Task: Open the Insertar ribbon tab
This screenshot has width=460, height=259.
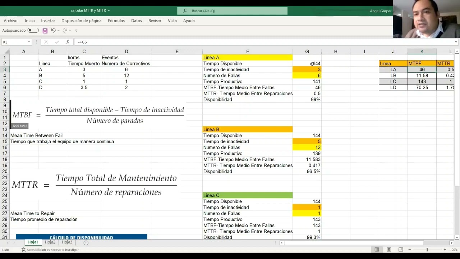Action: click(48, 21)
